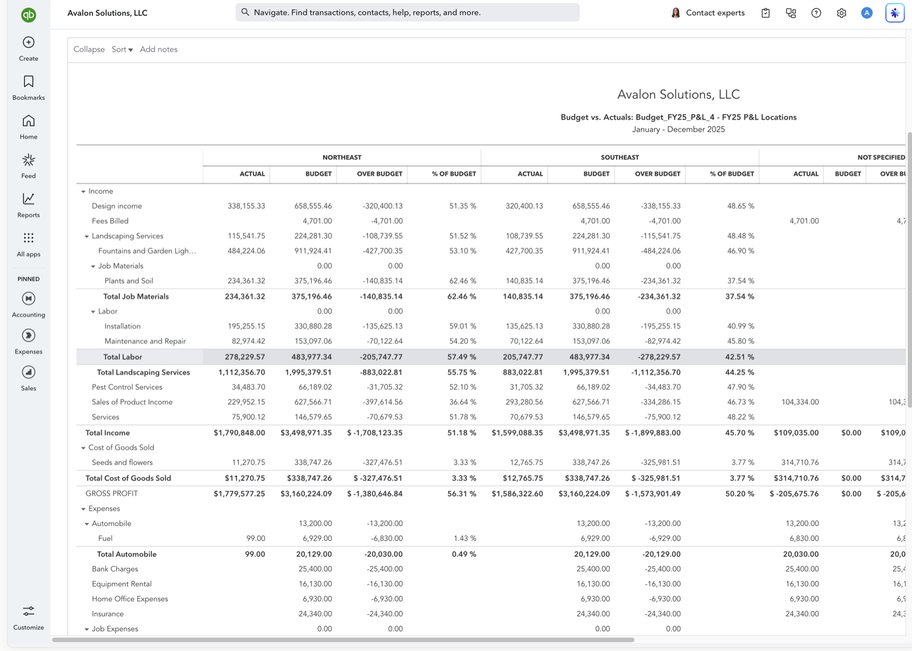The width and height of the screenshot is (912, 651).
Task: Click the Fees Billed row label
Action: [x=110, y=221]
